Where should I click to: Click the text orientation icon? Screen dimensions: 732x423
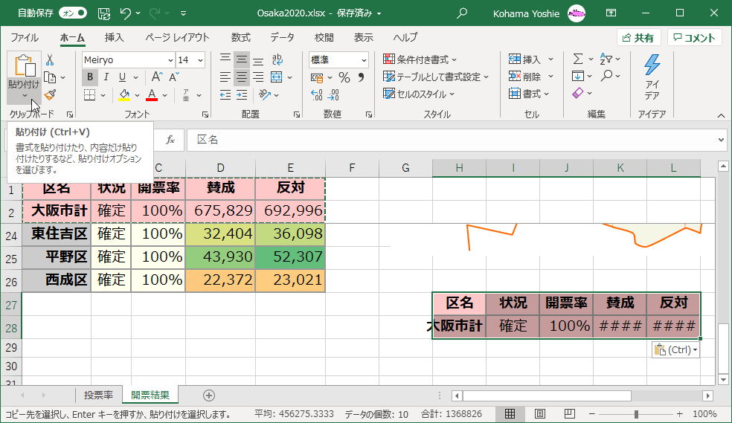265,95
